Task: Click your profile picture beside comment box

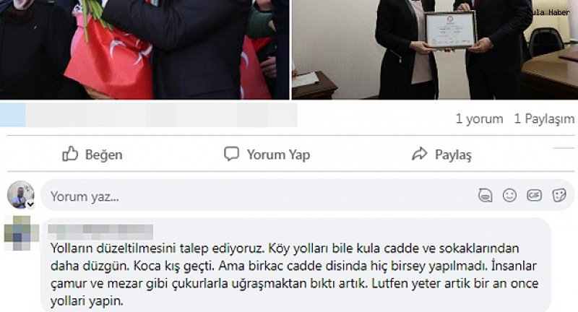Action: (21, 194)
